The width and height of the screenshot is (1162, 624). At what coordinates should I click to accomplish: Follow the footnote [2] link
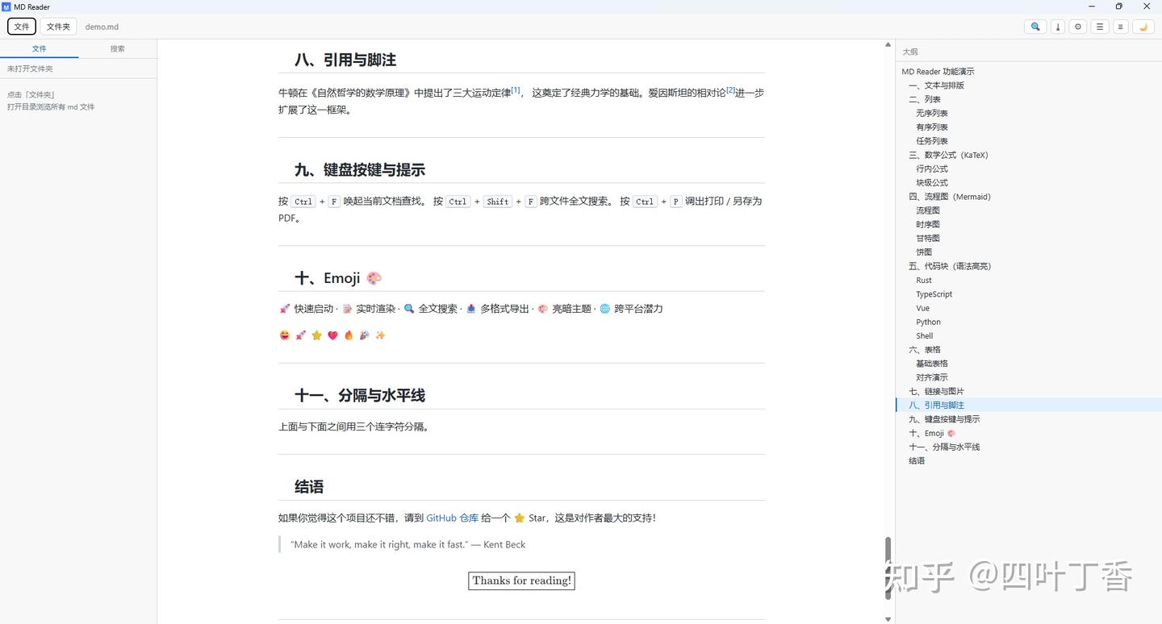click(730, 90)
